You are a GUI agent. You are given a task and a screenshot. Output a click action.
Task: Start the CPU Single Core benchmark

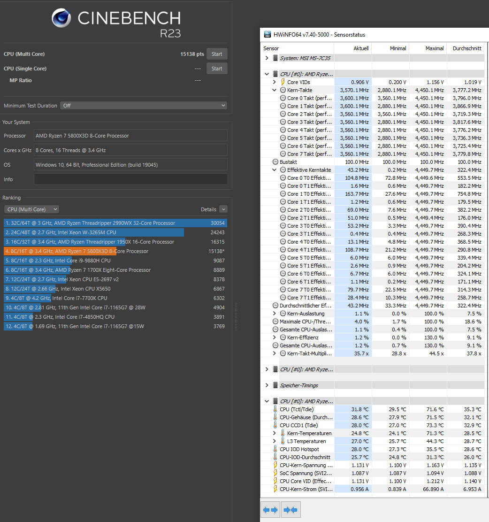point(217,69)
